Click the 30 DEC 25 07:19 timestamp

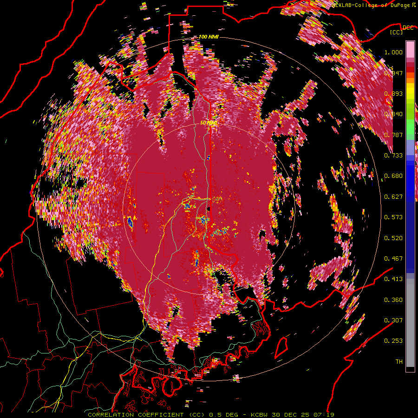(x=303, y=415)
